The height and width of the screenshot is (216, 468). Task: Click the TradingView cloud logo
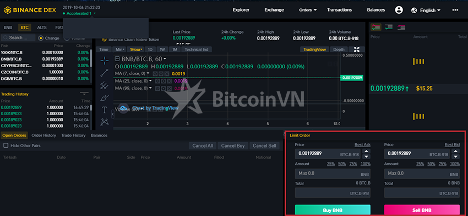pos(123,108)
